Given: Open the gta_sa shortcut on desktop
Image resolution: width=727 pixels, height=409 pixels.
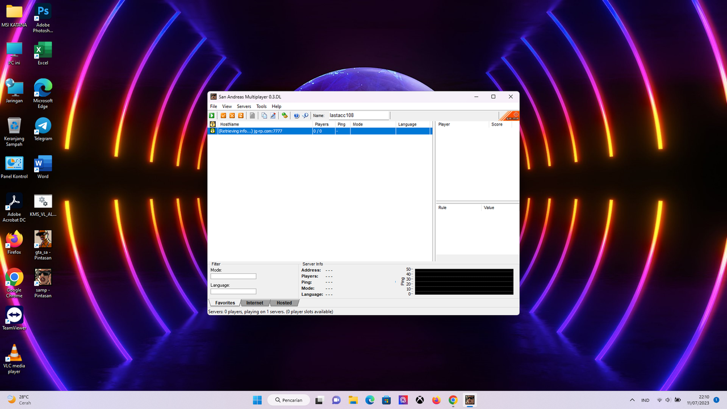Looking at the screenshot, I should point(43,245).
